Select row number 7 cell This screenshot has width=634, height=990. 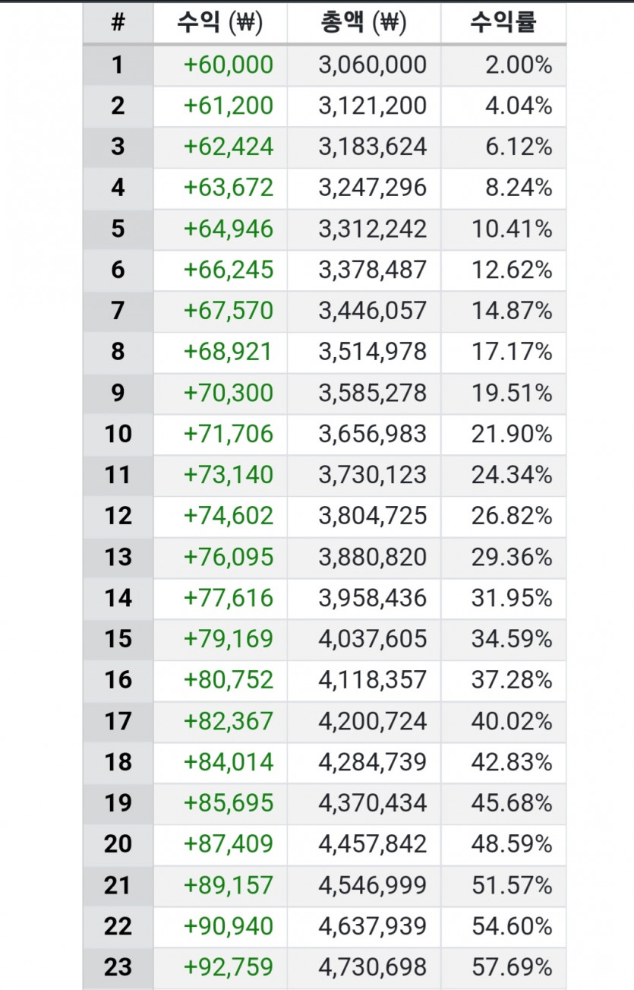[118, 311]
